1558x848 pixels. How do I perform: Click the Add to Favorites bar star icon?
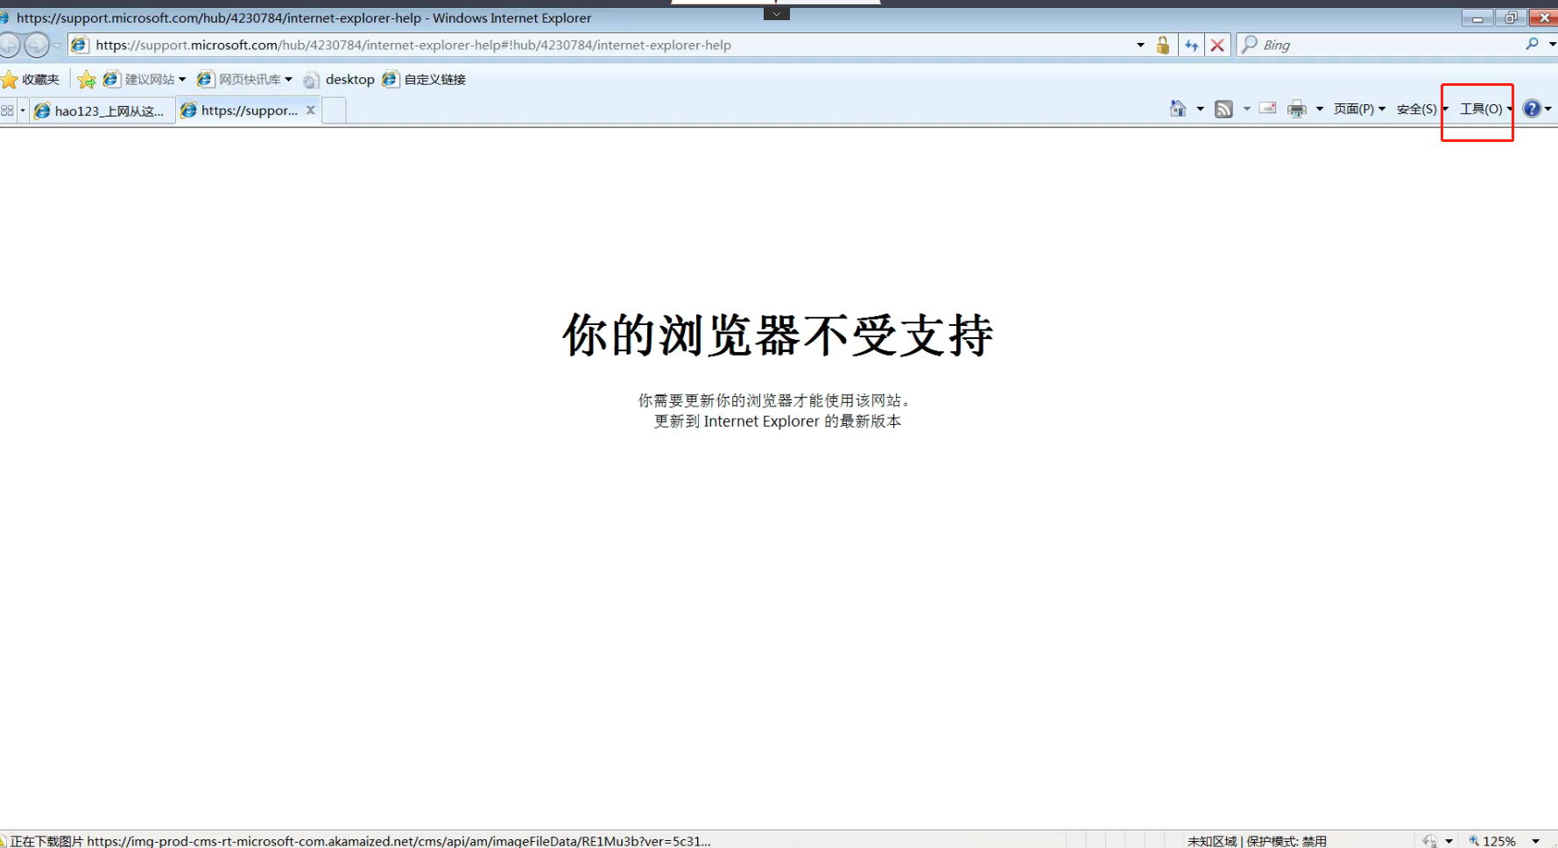(87, 80)
